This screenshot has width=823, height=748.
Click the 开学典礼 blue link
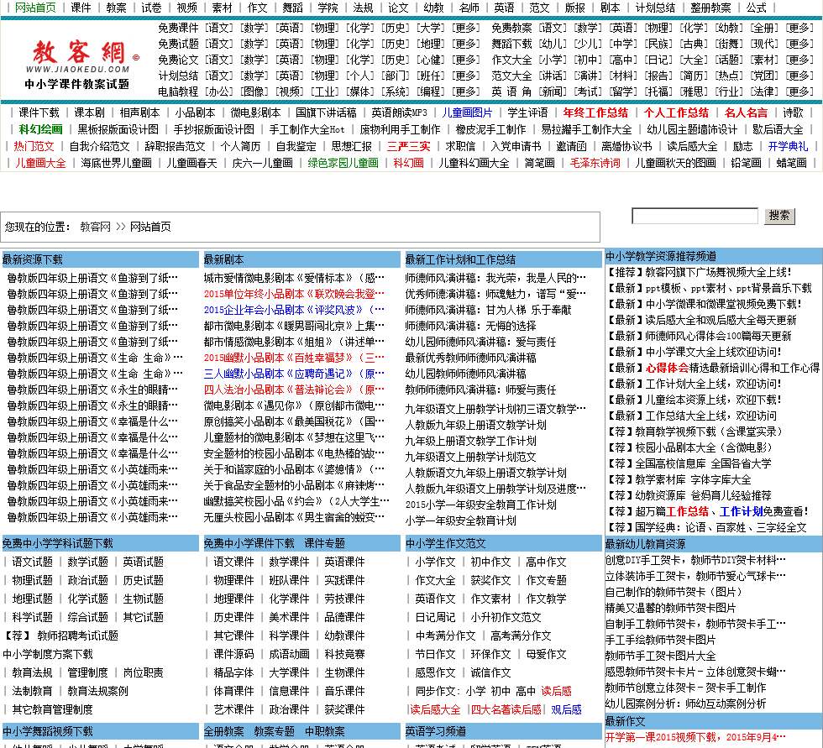(x=788, y=146)
